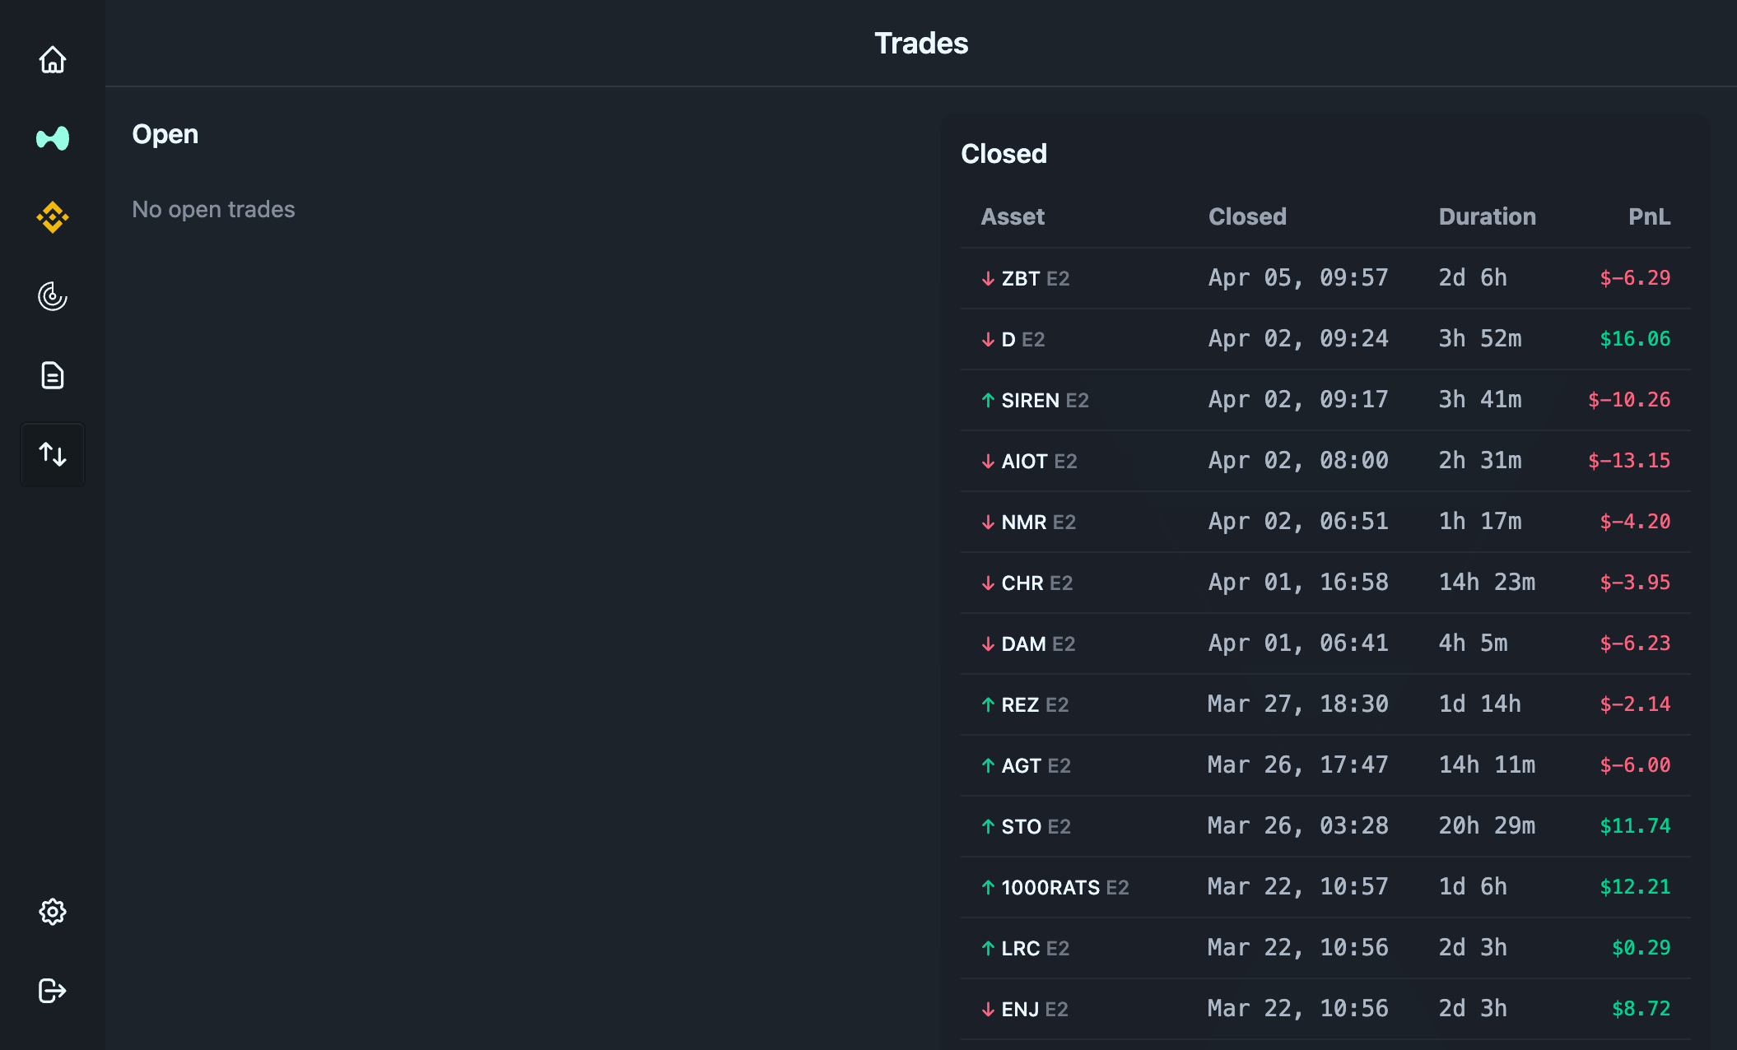Click the long arrow beside STO
Screen dimensions: 1737x1050
(x=988, y=827)
